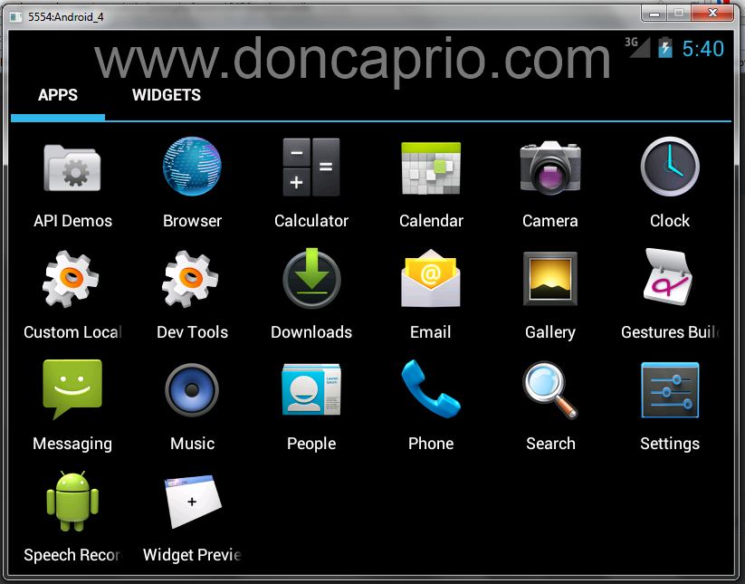Open the Calculator app icon
745x584 pixels.
click(x=311, y=168)
